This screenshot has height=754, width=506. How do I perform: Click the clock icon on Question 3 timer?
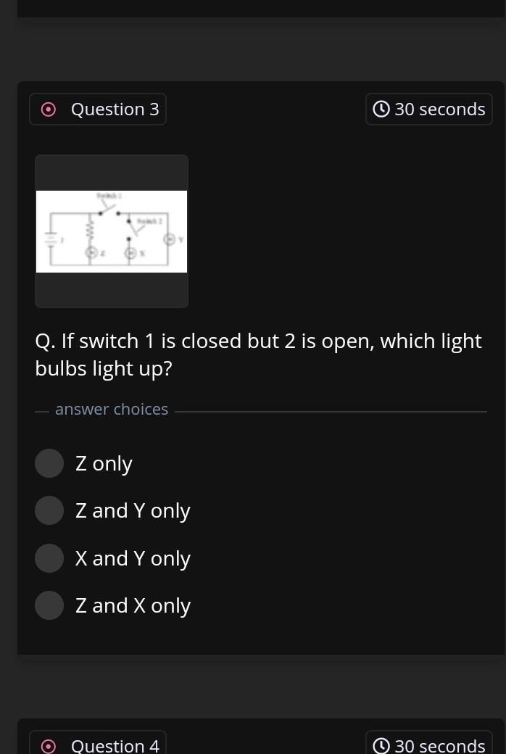pyautogui.click(x=381, y=109)
